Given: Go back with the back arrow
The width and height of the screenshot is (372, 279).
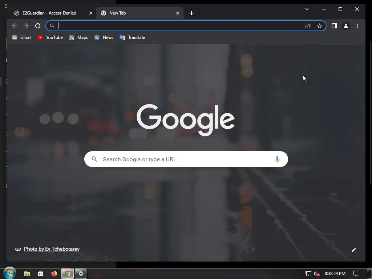Looking at the screenshot, I should tap(15, 26).
